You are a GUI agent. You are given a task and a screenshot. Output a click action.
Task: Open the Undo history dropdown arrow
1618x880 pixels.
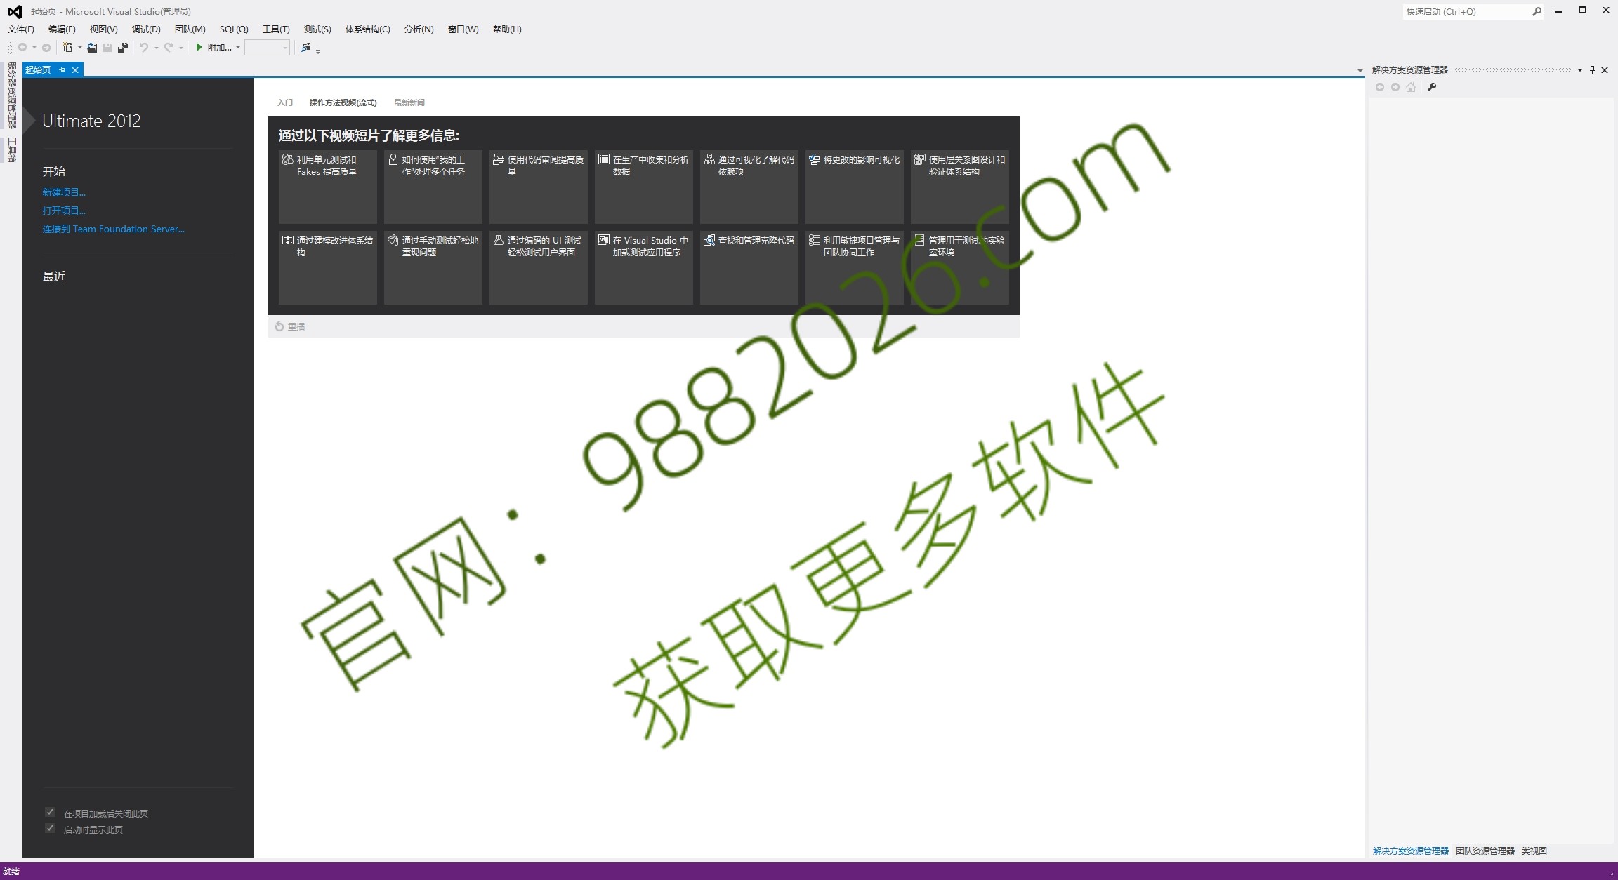156,48
